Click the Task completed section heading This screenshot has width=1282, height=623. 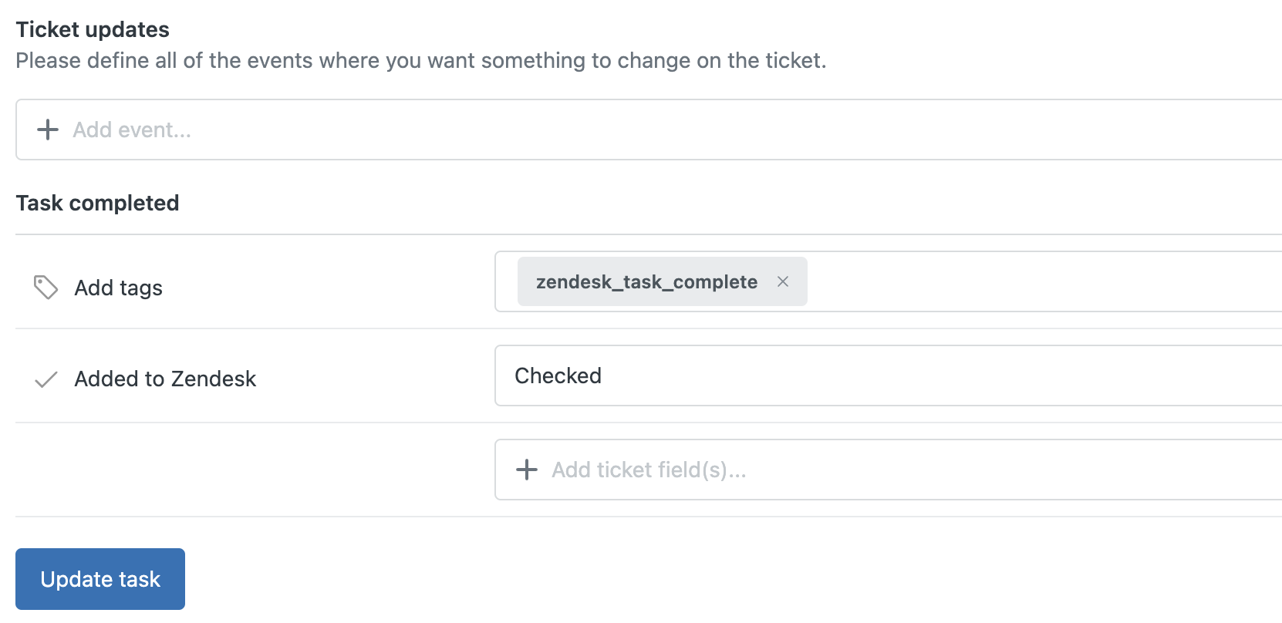(97, 203)
